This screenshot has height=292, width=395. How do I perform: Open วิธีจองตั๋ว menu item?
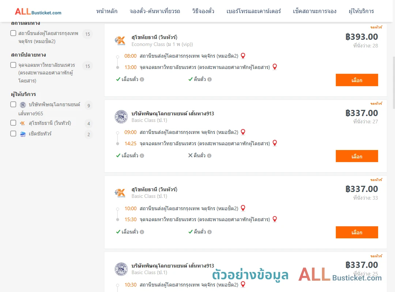click(203, 11)
